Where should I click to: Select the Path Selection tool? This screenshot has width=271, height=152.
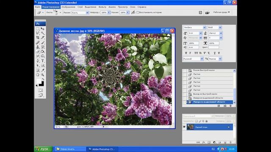click(x=38, y=65)
